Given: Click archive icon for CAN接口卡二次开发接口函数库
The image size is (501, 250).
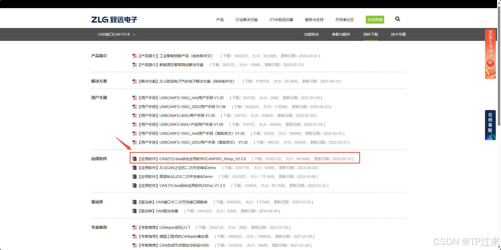Looking at the screenshot, I should point(134,202).
